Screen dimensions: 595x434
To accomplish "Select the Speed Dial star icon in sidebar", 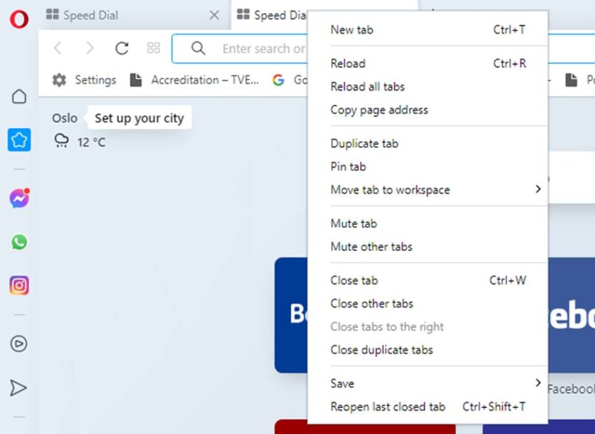I will 19,139.
